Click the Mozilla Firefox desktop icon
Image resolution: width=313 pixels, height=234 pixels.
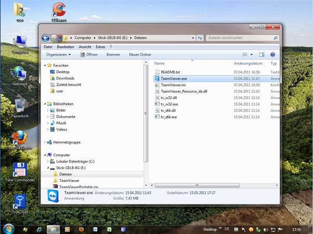coord(20,138)
